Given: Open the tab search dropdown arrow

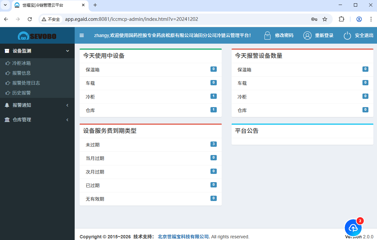Looking at the screenshot, I should pos(5,5).
